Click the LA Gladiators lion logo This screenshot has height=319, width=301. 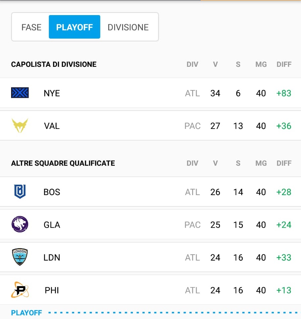click(20, 224)
